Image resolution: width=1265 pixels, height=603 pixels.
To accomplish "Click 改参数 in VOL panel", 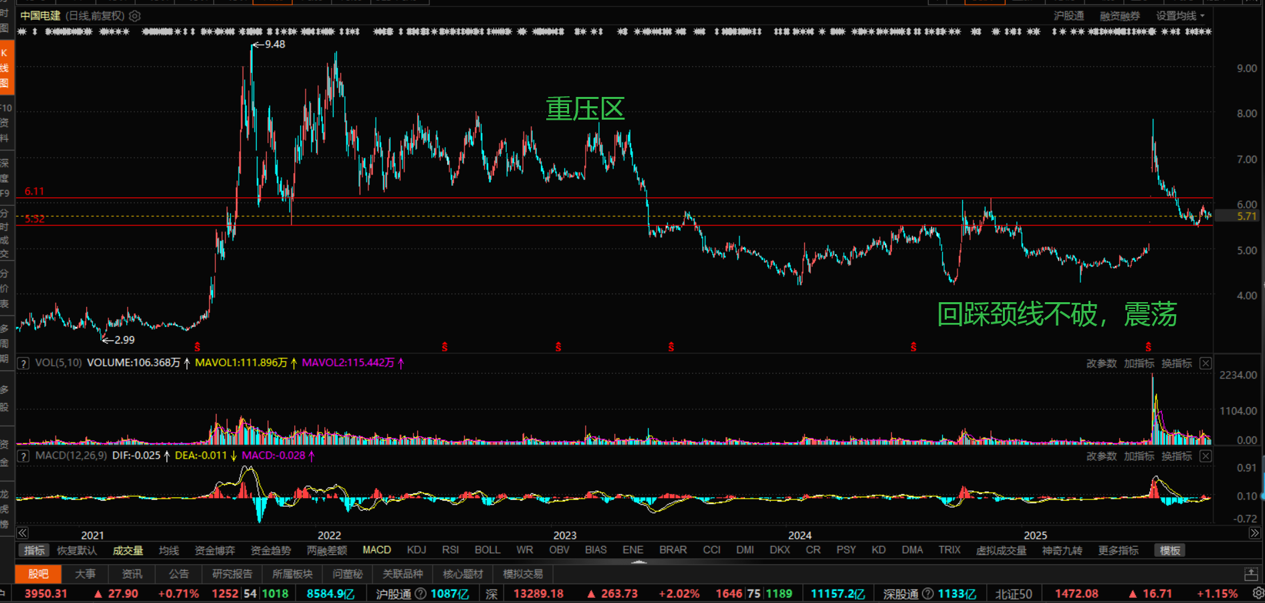I will click(1101, 363).
